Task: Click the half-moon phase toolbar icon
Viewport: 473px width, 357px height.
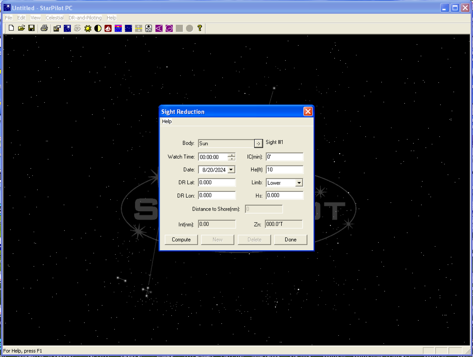Action: [x=98, y=28]
